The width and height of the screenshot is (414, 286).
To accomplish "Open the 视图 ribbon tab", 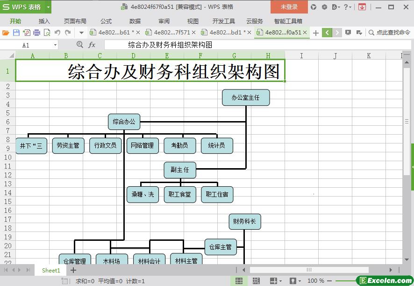I will click(x=193, y=21).
